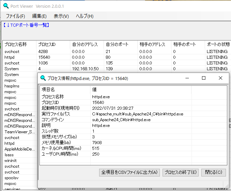Click the 起動時刻 value 2022/07/31 20:38:27

coord(113,108)
